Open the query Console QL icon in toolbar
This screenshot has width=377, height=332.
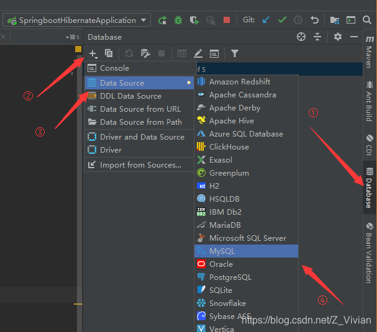point(214,53)
